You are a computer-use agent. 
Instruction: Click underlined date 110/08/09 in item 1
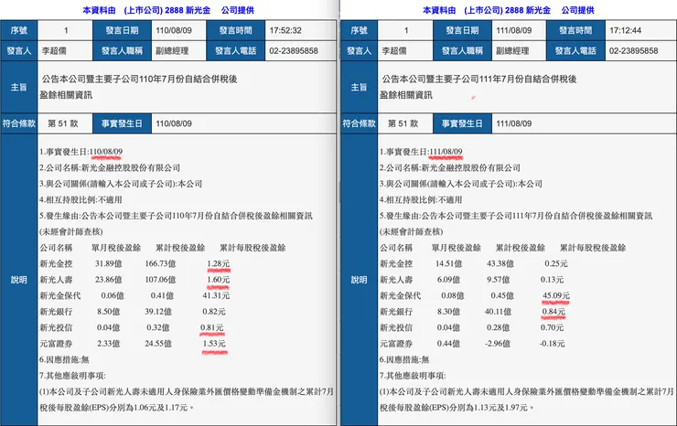(x=106, y=152)
